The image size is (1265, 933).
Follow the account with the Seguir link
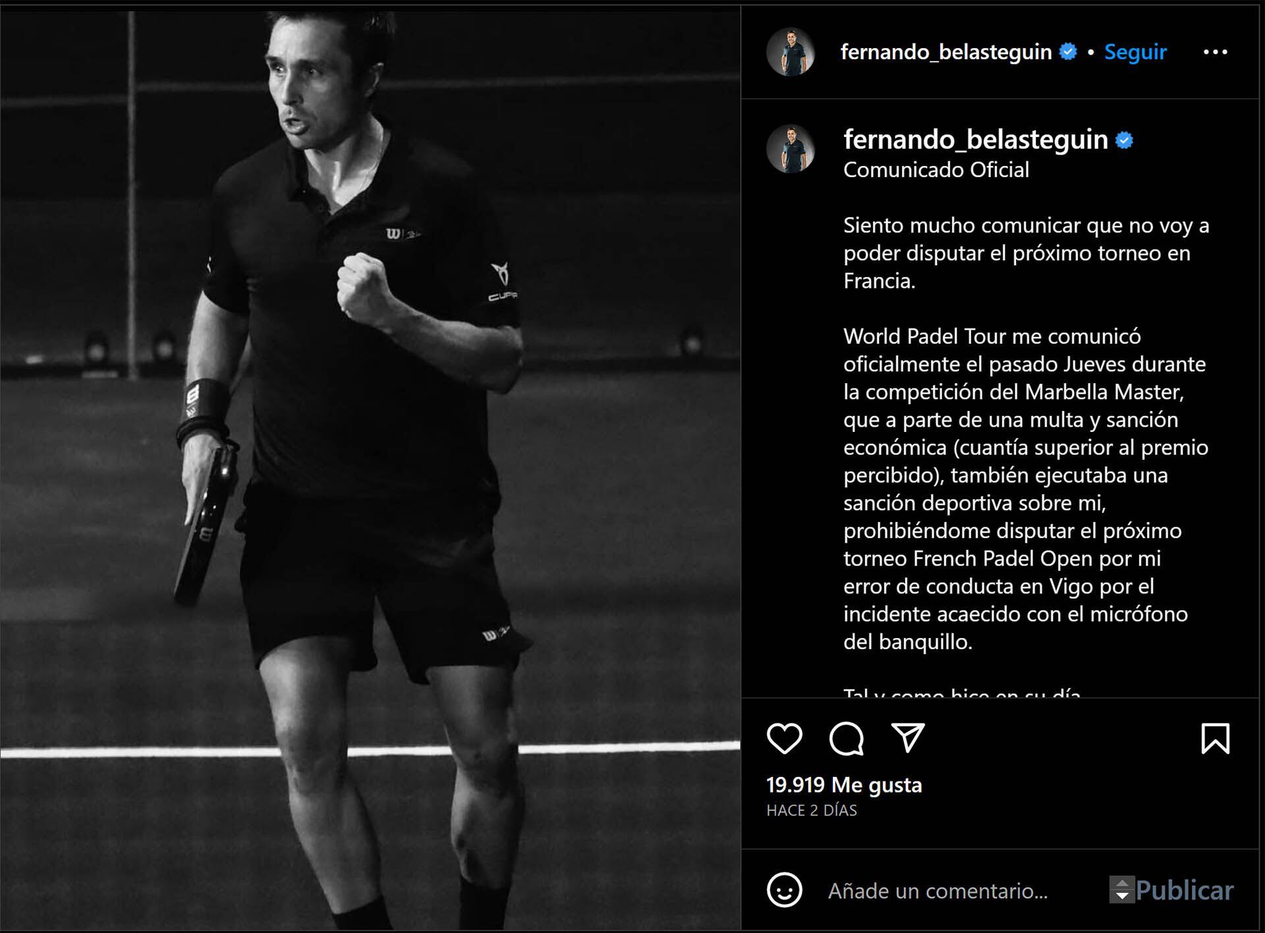point(1135,52)
